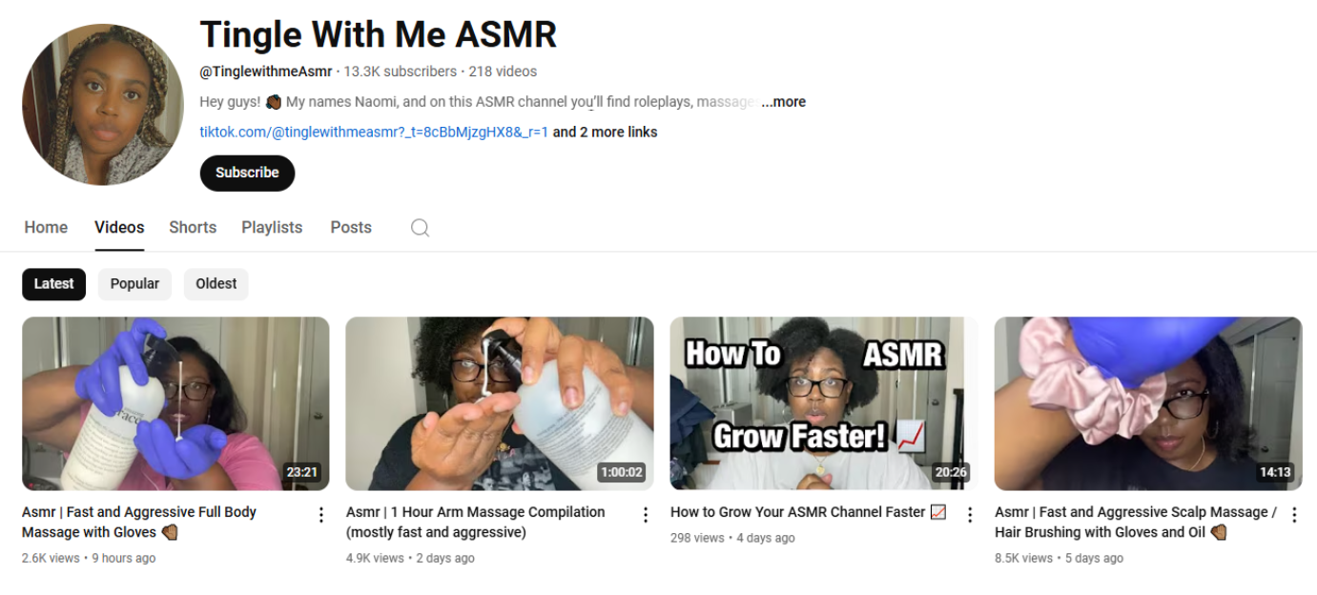This screenshot has height=595, width=1317.
Task: Play the How To Grow Faster thumbnail
Action: (824, 403)
